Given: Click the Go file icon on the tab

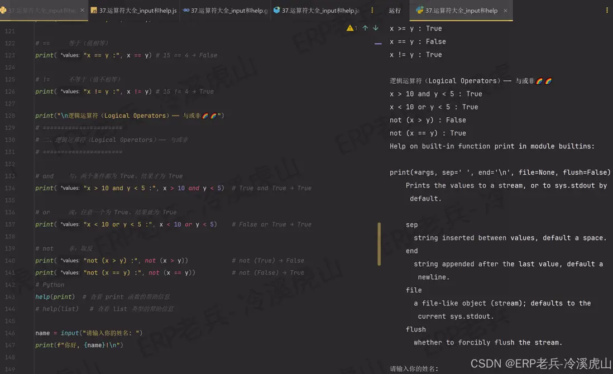Looking at the screenshot, I should (x=186, y=10).
